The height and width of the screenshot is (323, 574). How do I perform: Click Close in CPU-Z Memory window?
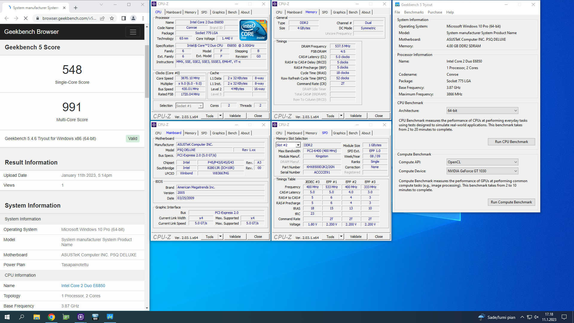point(379,116)
